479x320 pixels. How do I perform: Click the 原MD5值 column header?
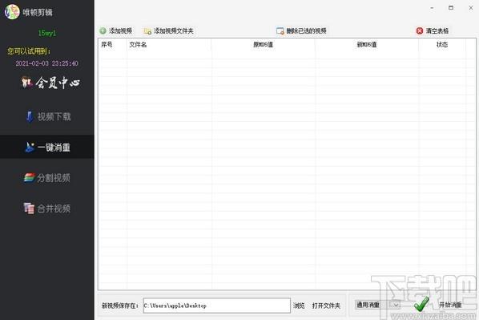pos(263,45)
